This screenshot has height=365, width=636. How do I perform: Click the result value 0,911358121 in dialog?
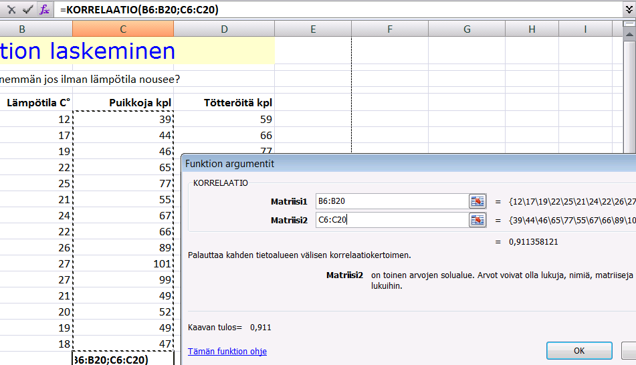click(534, 242)
